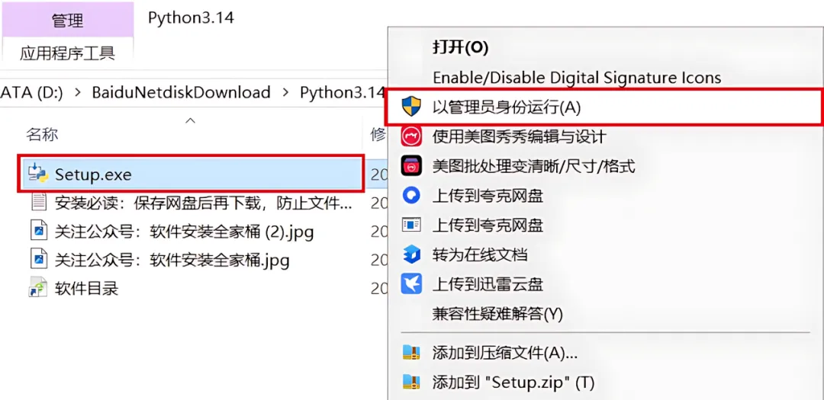This screenshot has width=824, height=400.
Task: Click the 迅雷云盘 bird icon
Action: [410, 284]
